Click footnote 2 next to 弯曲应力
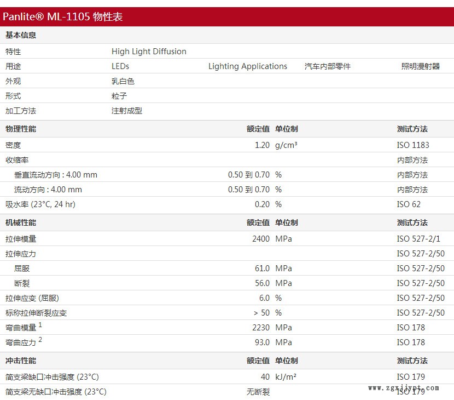 (40, 340)
